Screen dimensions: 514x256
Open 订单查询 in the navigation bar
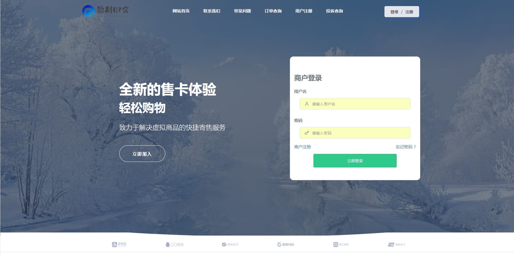coord(273,11)
